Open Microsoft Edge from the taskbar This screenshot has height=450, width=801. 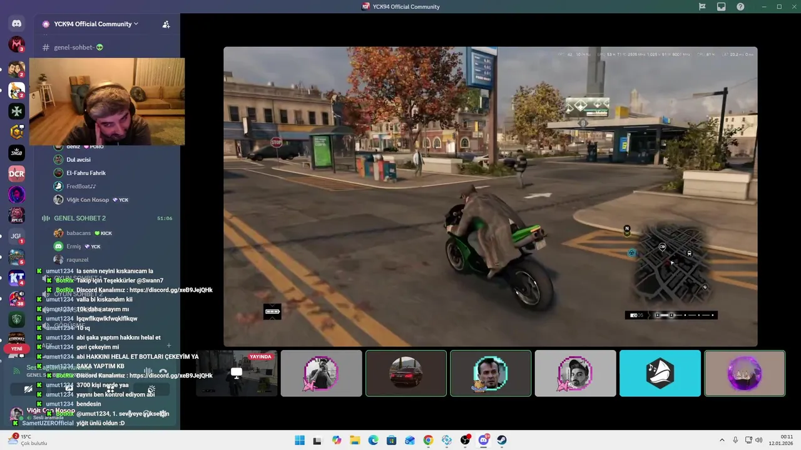click(373, 440)
